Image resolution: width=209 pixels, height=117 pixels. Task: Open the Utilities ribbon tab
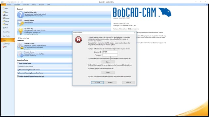click(34, 5)
